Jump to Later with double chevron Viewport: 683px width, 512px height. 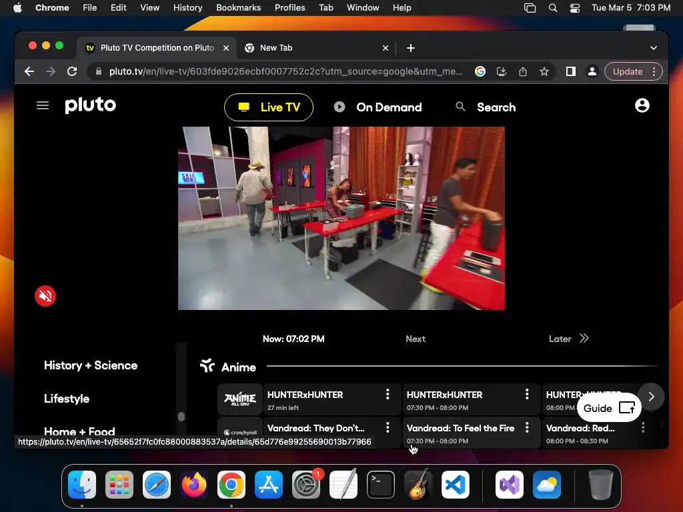point(584,338)
